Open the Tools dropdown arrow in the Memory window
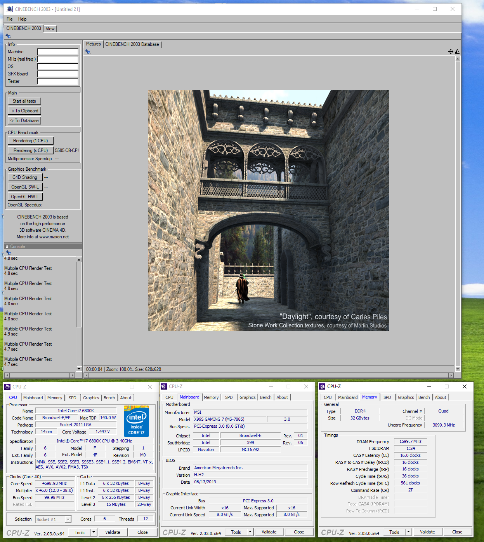The height and width of the screenshot is (542, 484). point(408,532)
